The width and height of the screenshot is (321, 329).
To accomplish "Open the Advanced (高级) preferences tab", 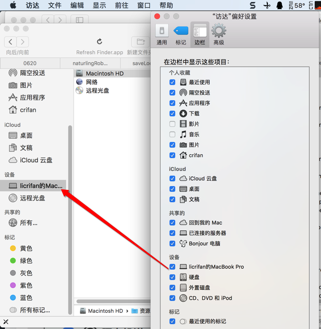I will click(218, 35).
